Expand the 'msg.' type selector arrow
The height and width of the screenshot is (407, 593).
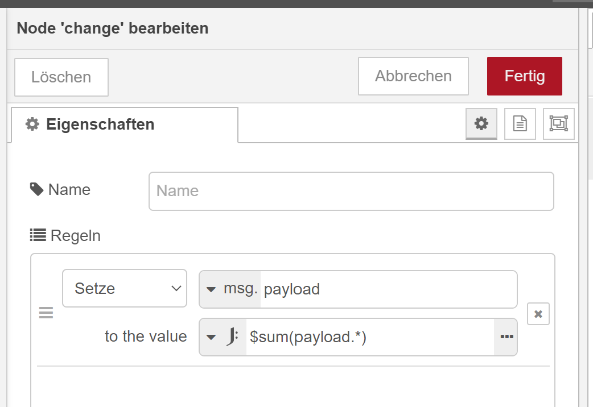pos(211,289)
